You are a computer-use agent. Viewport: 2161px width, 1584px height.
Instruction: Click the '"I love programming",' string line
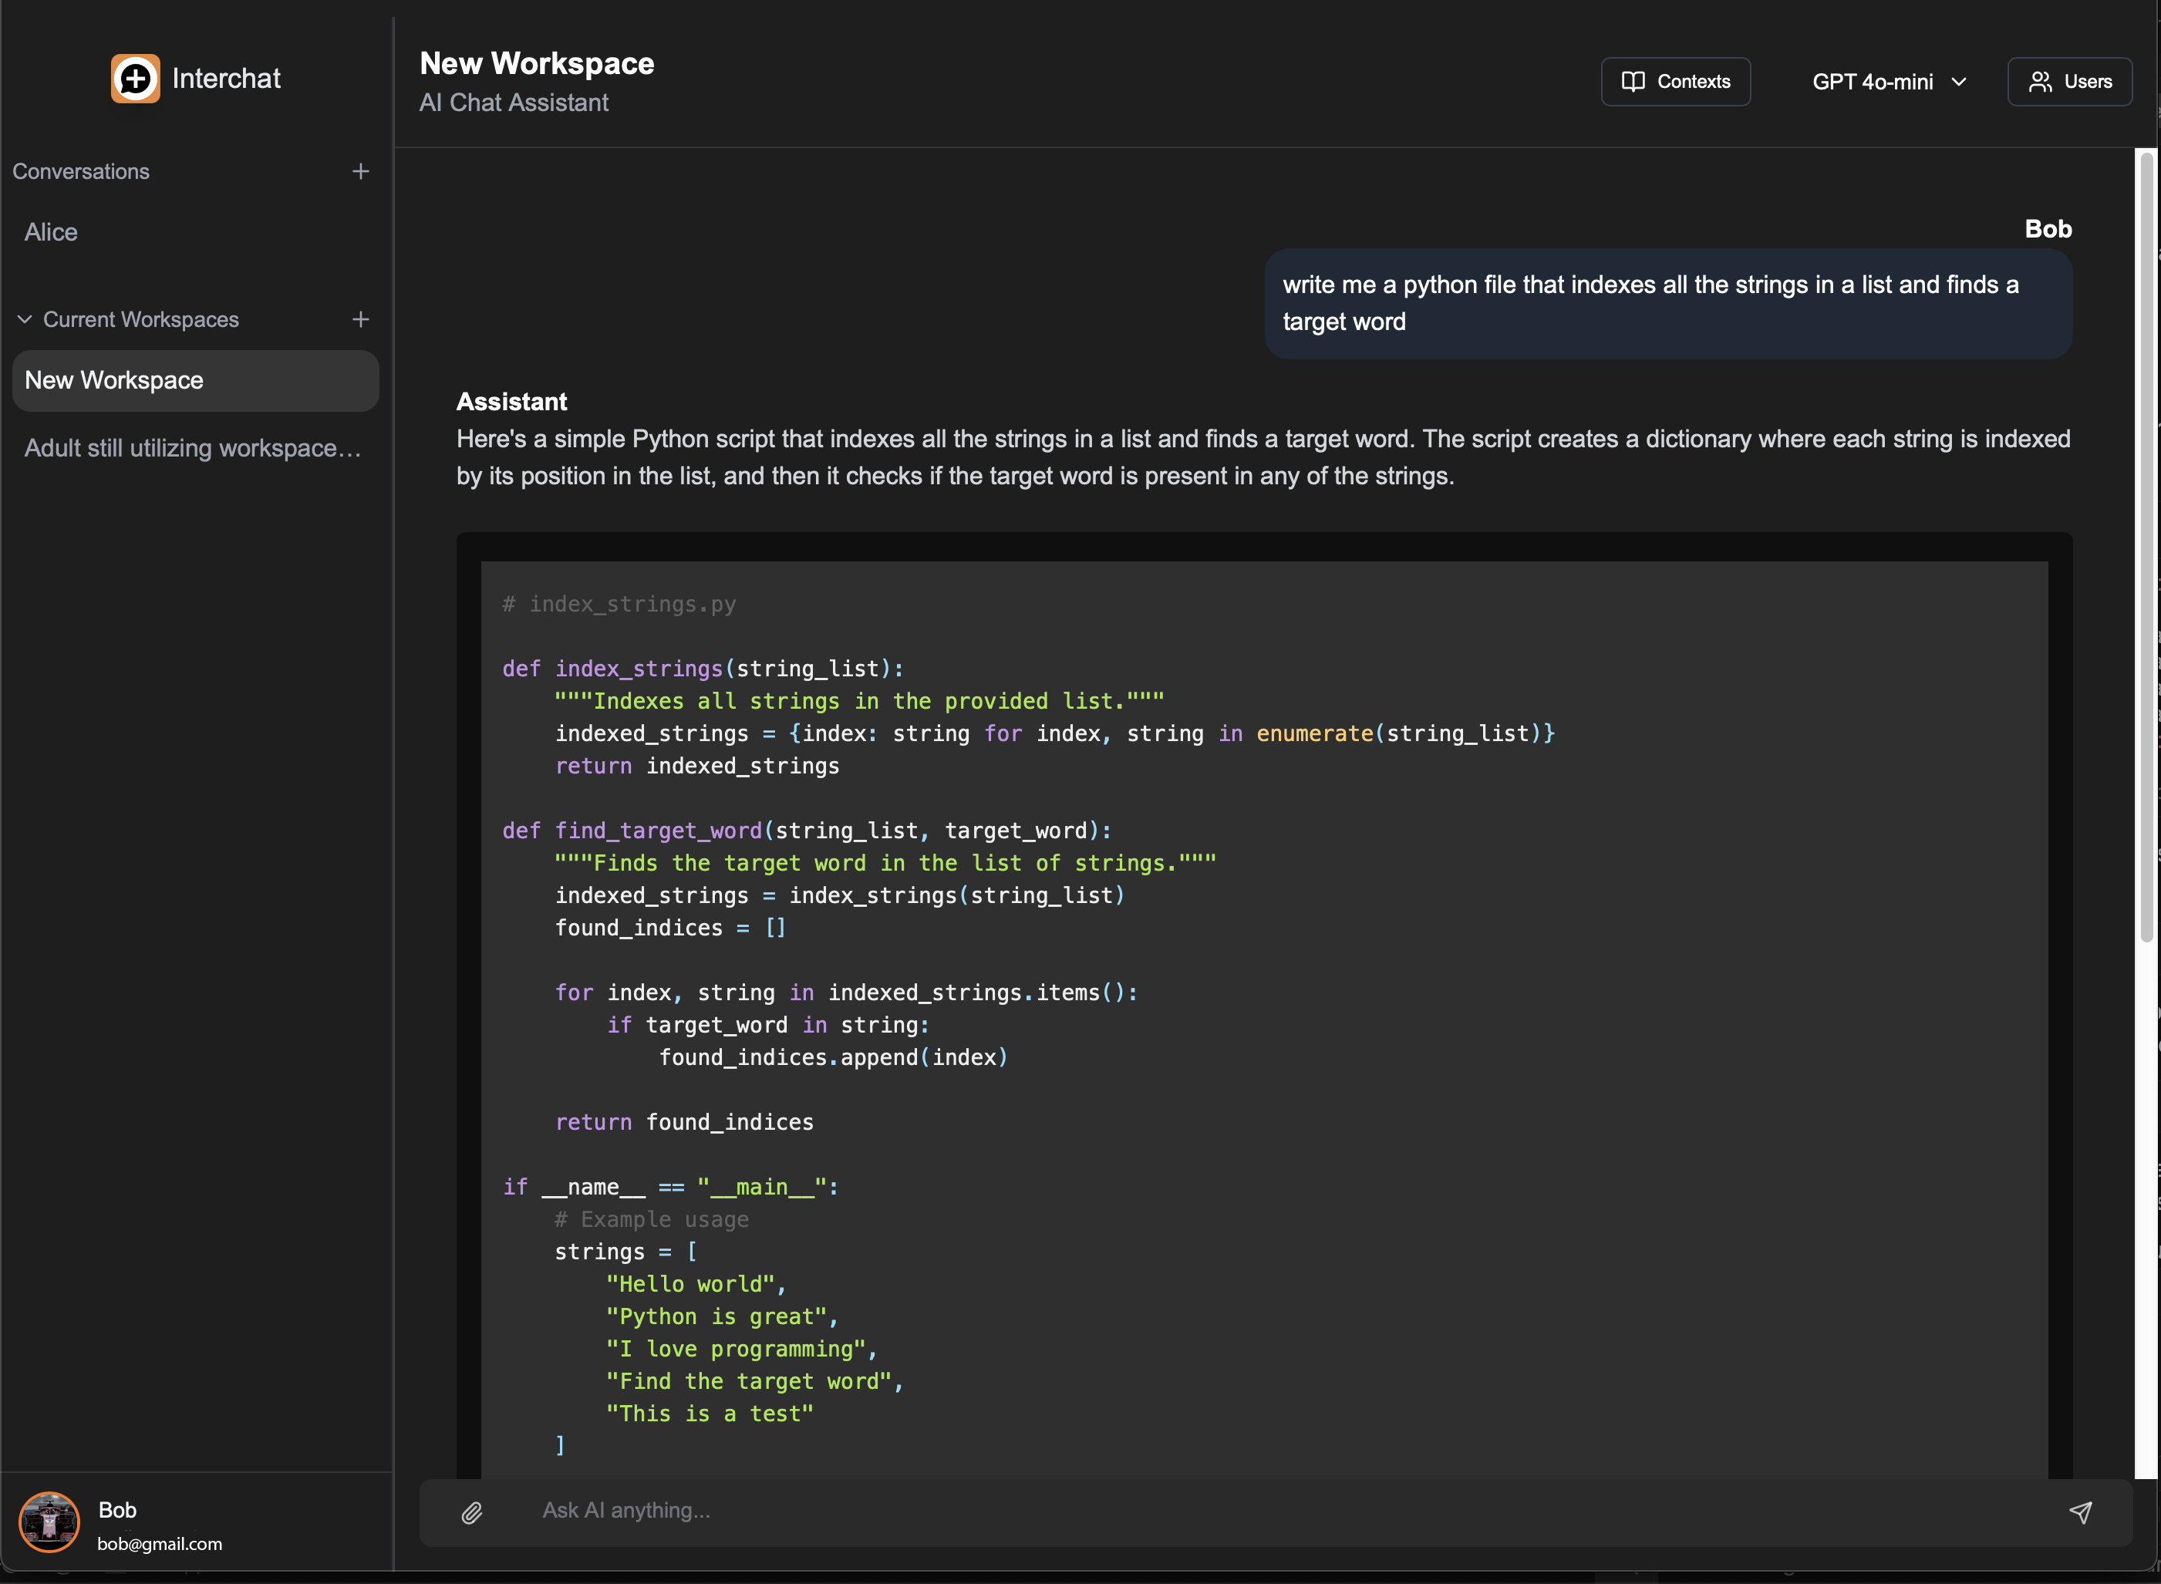pos(742,1349)
